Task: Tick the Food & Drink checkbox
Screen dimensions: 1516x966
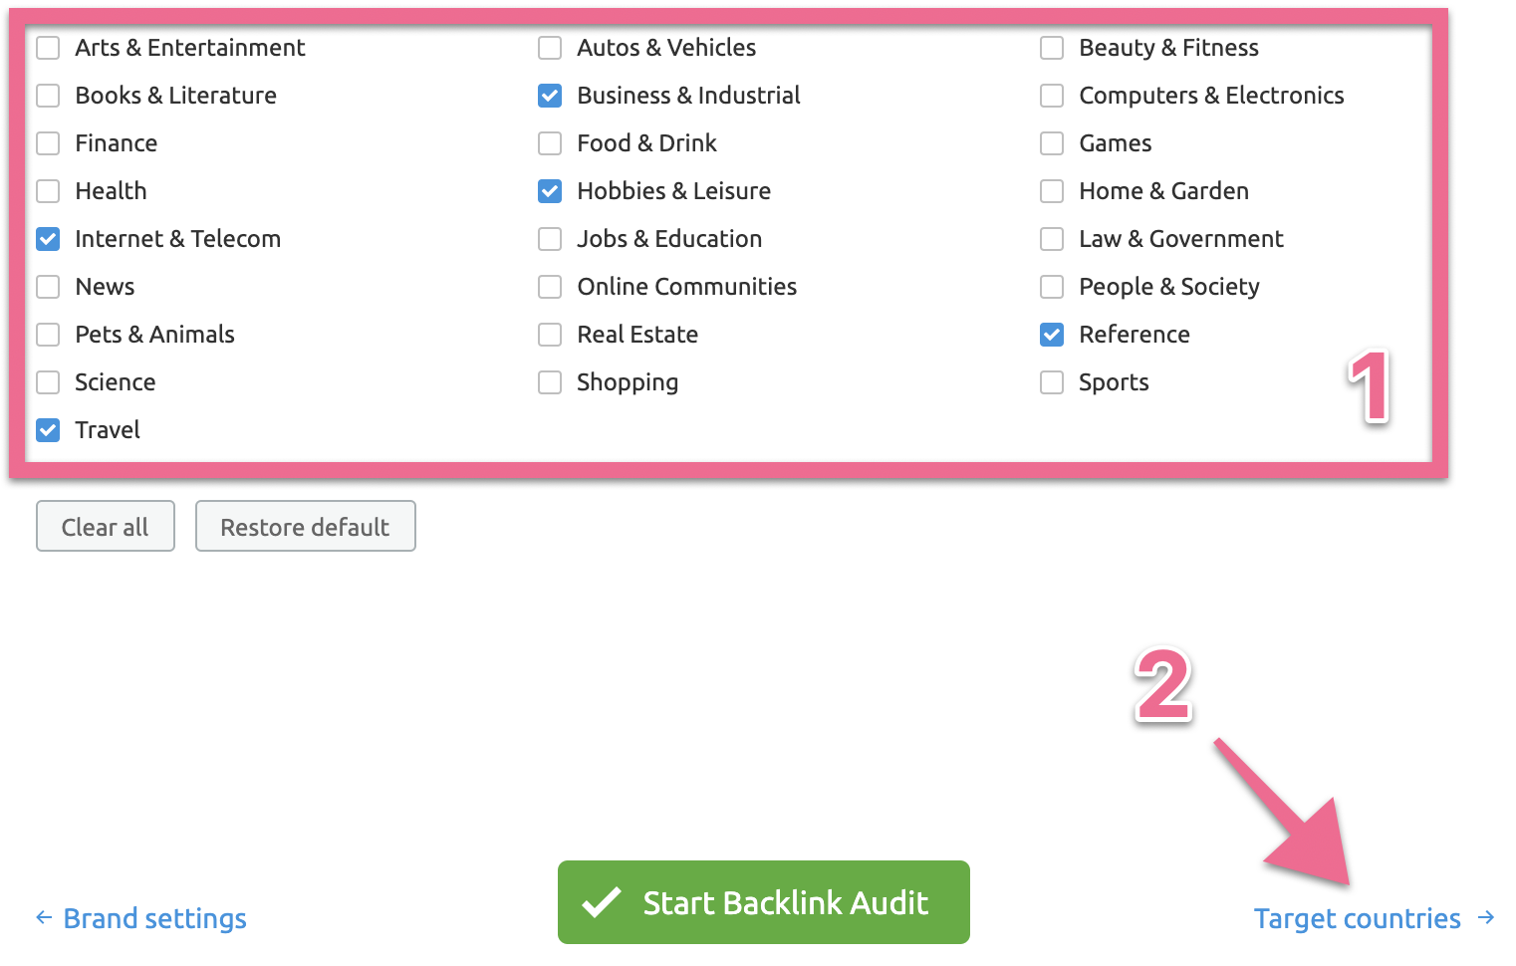Action: coord(550,143)
